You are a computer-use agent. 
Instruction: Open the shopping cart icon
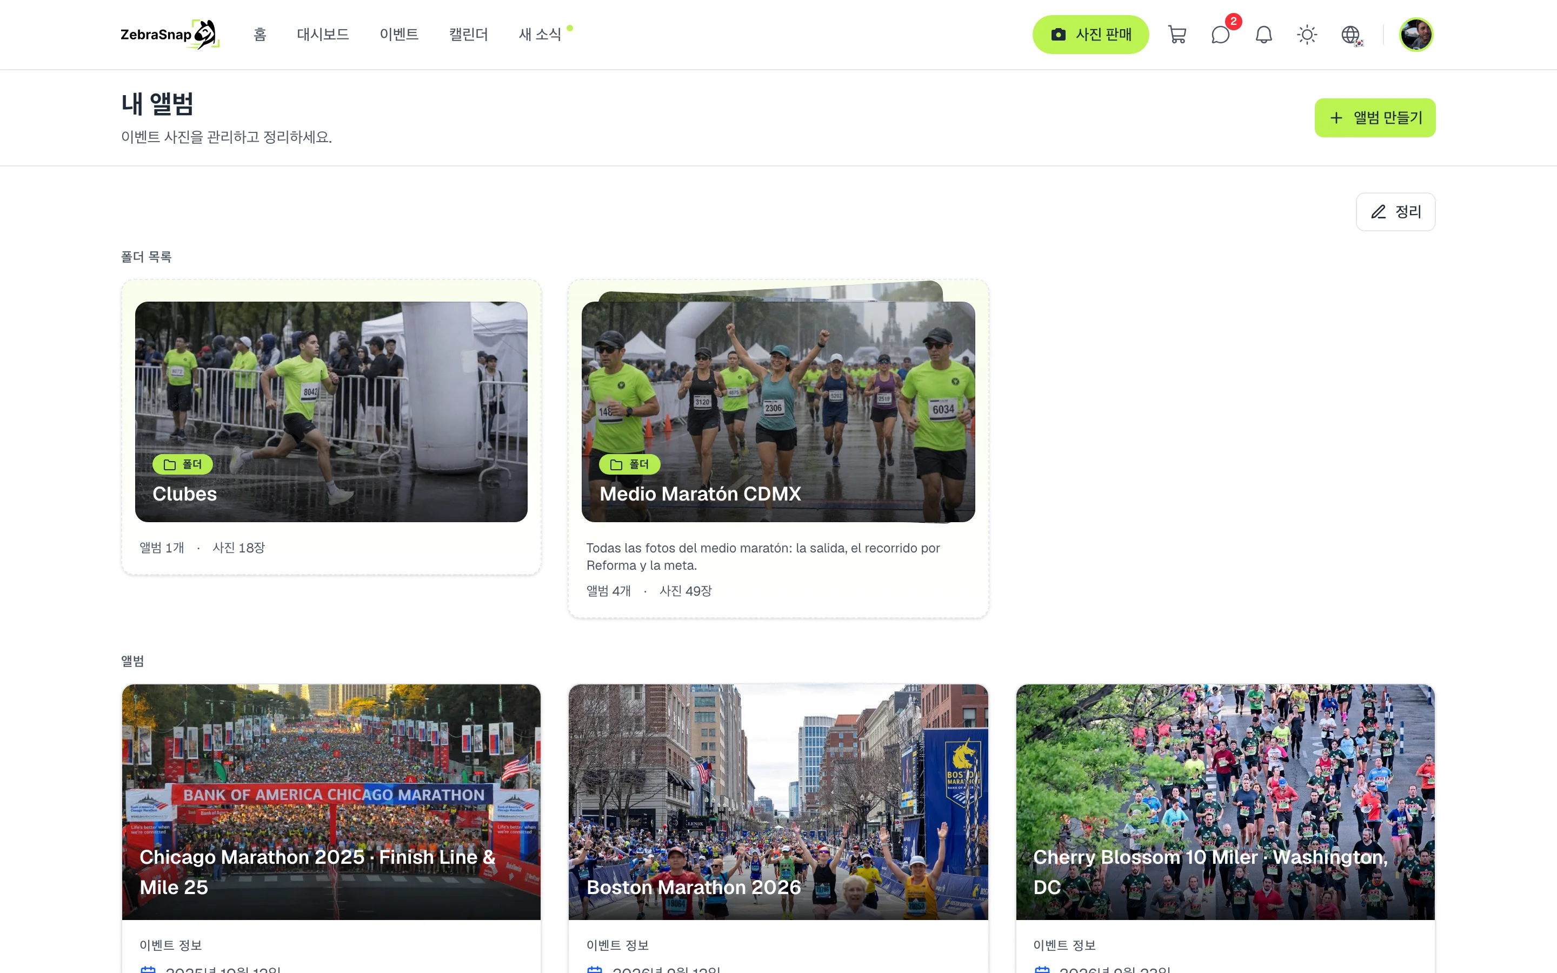coord(1177,35)
